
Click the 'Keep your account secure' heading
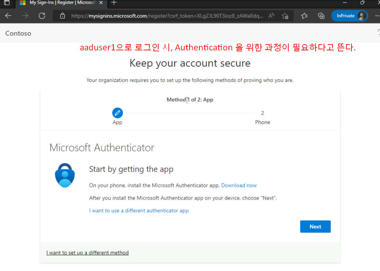point(190,63)
